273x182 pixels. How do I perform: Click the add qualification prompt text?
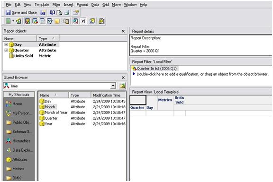tap(203, 74)
